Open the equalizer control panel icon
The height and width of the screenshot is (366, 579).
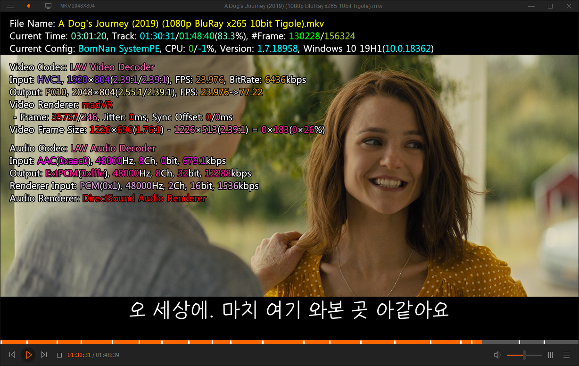pos(551,355)
